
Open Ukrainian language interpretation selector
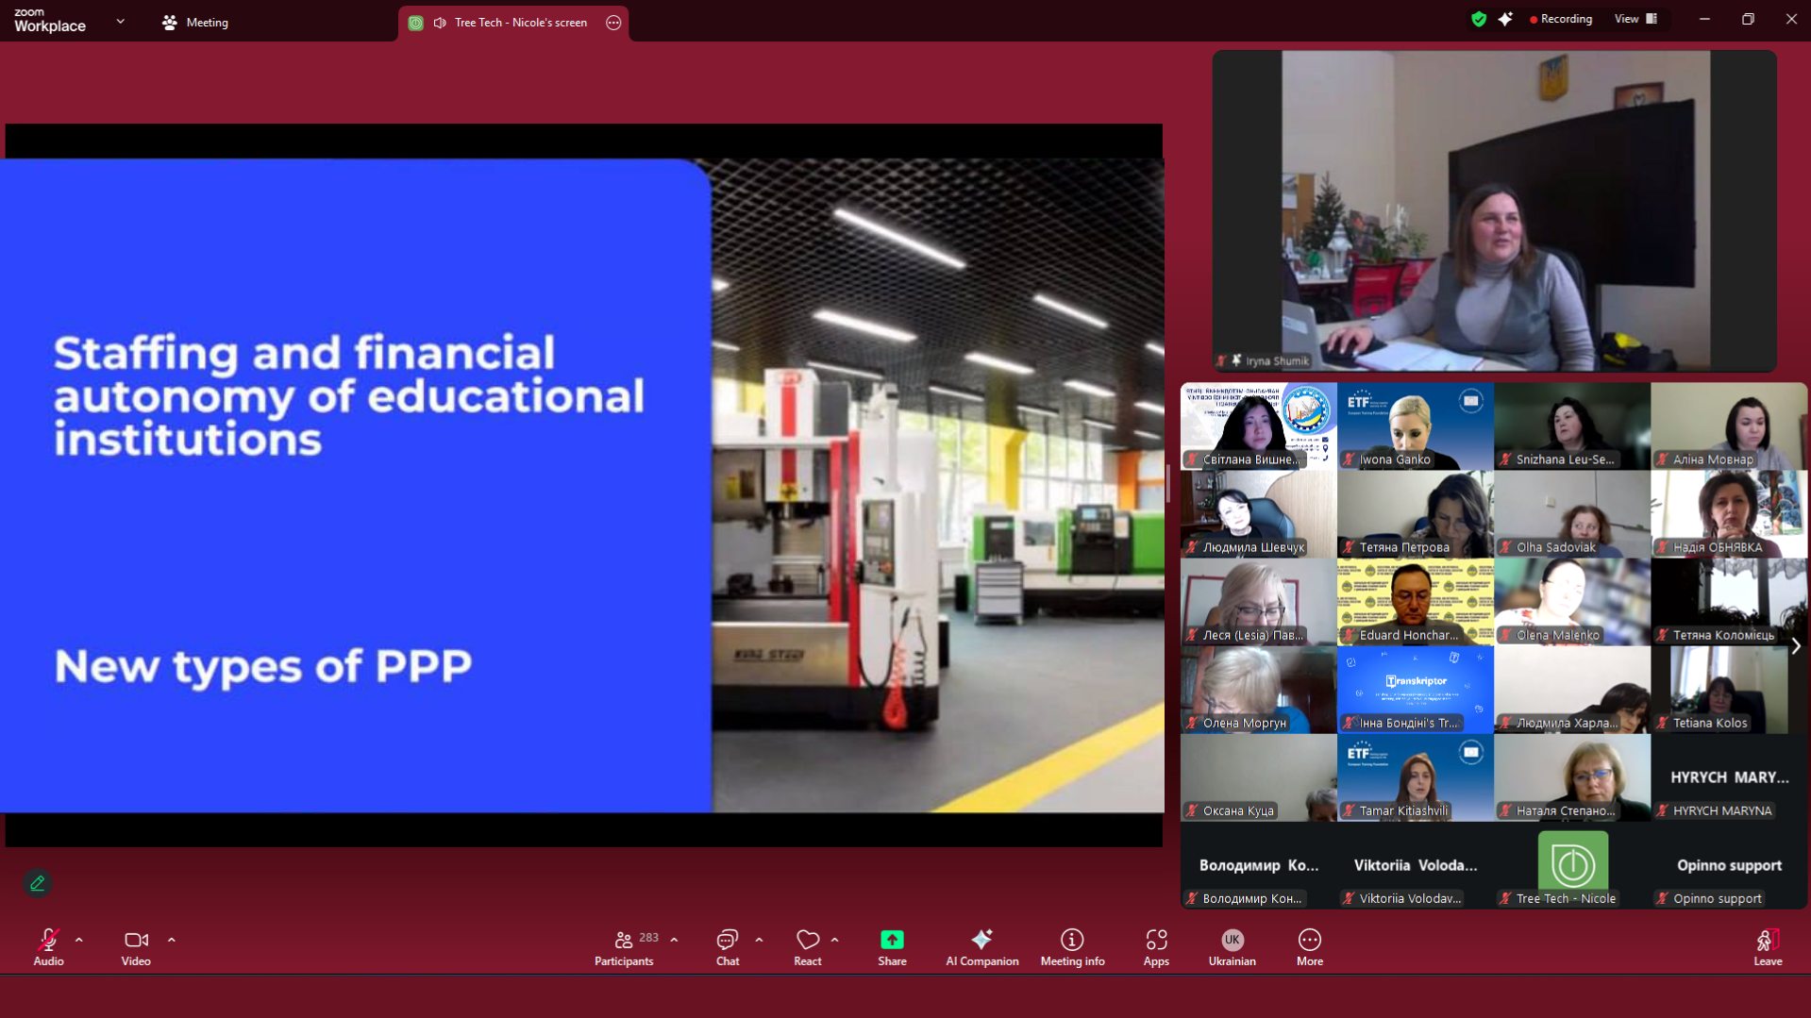pyautogui.click(x=1232, y=946)
